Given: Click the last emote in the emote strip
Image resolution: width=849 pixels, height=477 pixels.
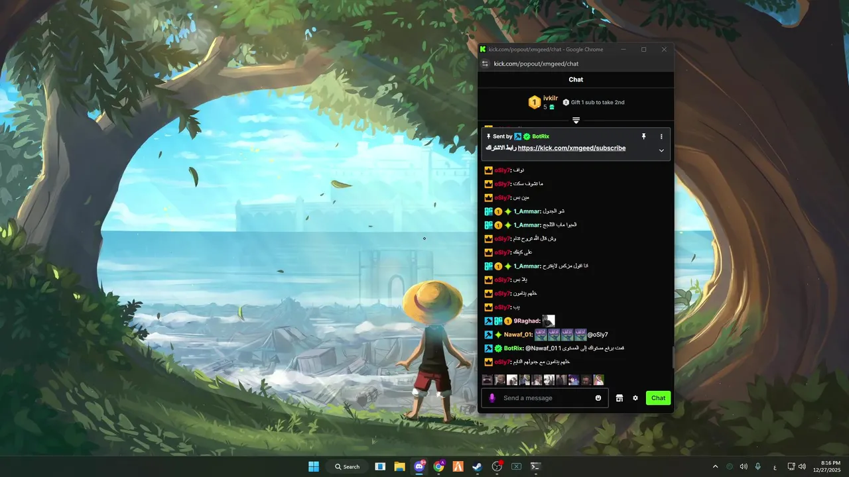Looking at the screenshot, I should pyautogui.click(x=598, y=380).
